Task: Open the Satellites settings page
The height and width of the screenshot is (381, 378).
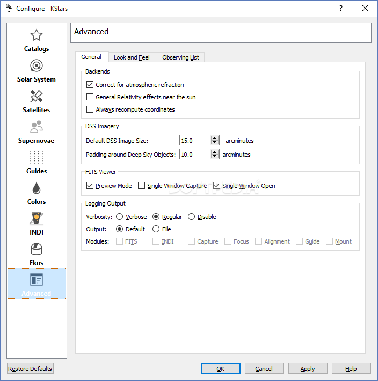Action: click(x=37, y=101)
